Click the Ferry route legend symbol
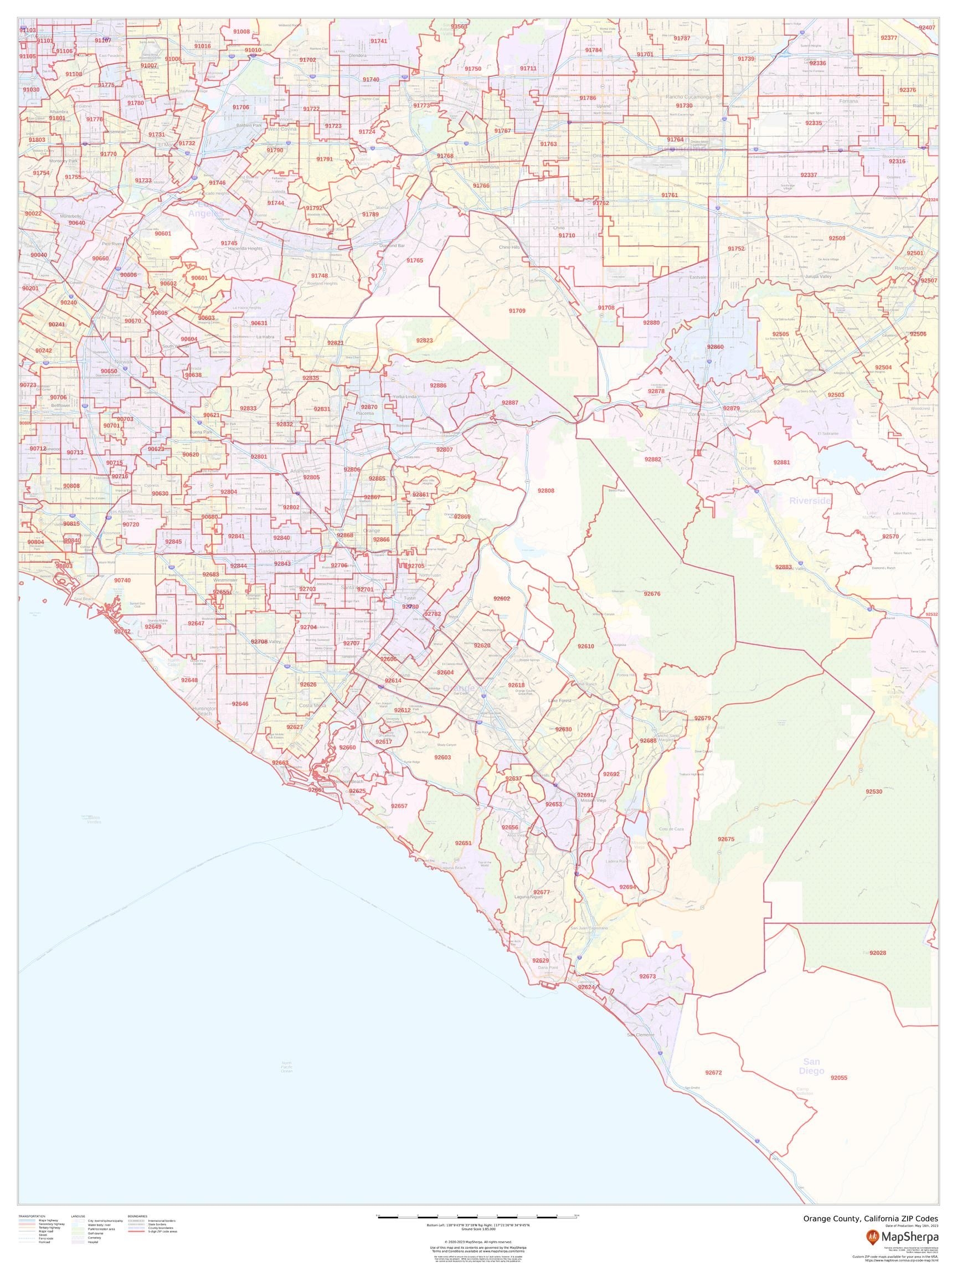957x1276 pixels. pos(27,1239)
